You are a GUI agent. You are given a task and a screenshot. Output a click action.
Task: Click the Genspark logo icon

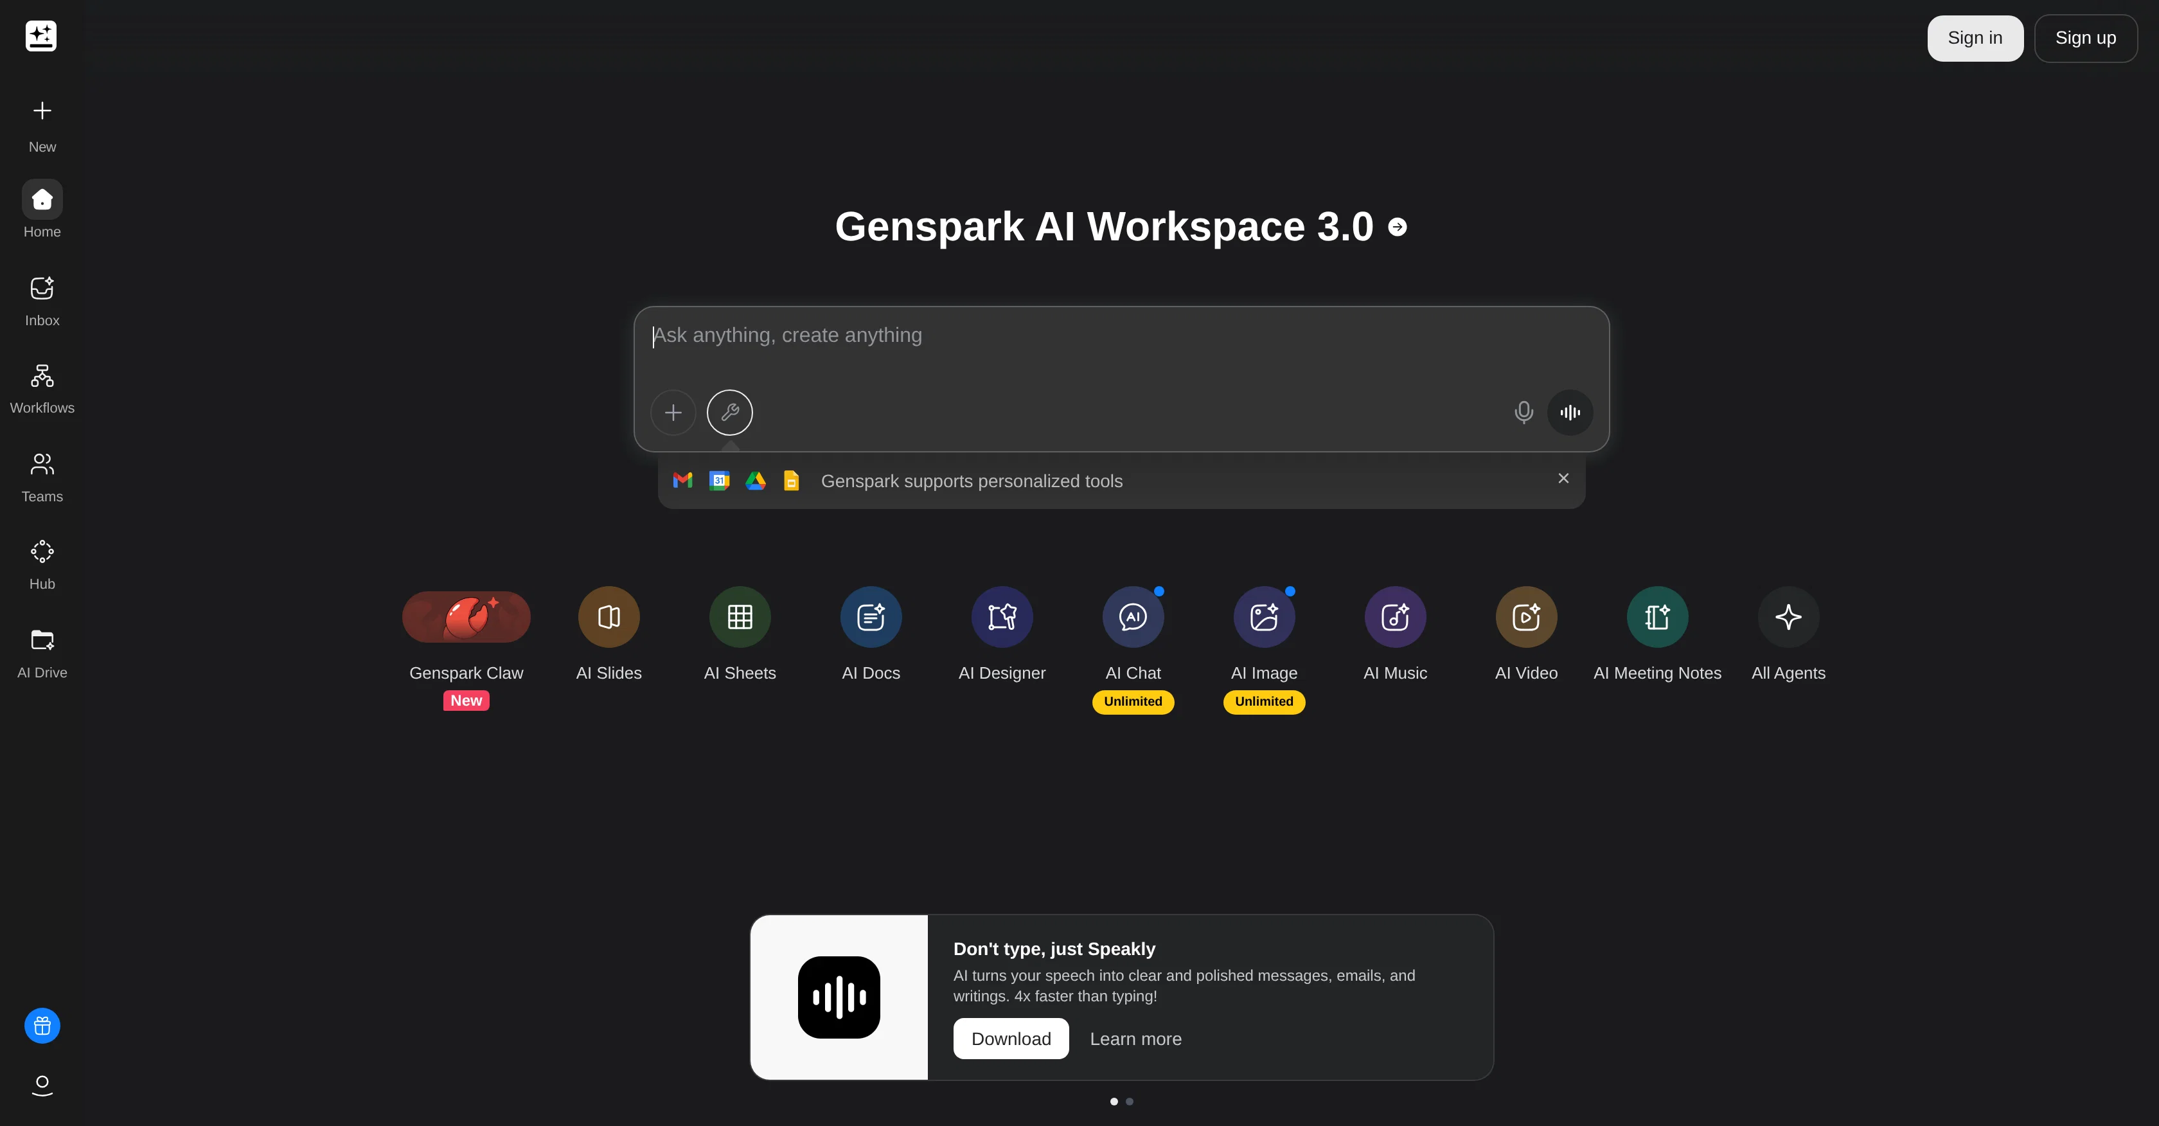point(41,36)
